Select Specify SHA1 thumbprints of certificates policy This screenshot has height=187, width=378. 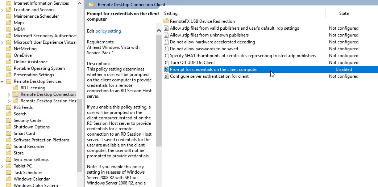[x=243, y=56]
